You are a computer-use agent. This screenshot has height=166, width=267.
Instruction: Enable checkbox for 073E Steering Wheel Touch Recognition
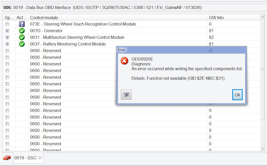pos(7,24)
